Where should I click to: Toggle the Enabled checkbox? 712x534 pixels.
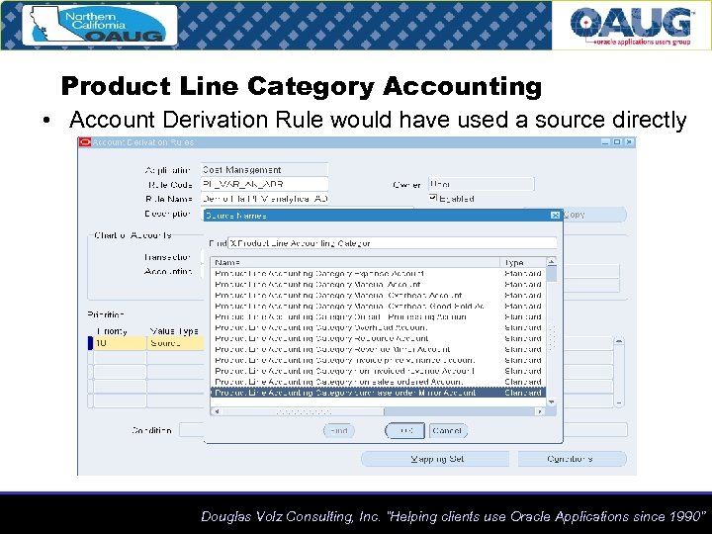(x=433, y=198)
